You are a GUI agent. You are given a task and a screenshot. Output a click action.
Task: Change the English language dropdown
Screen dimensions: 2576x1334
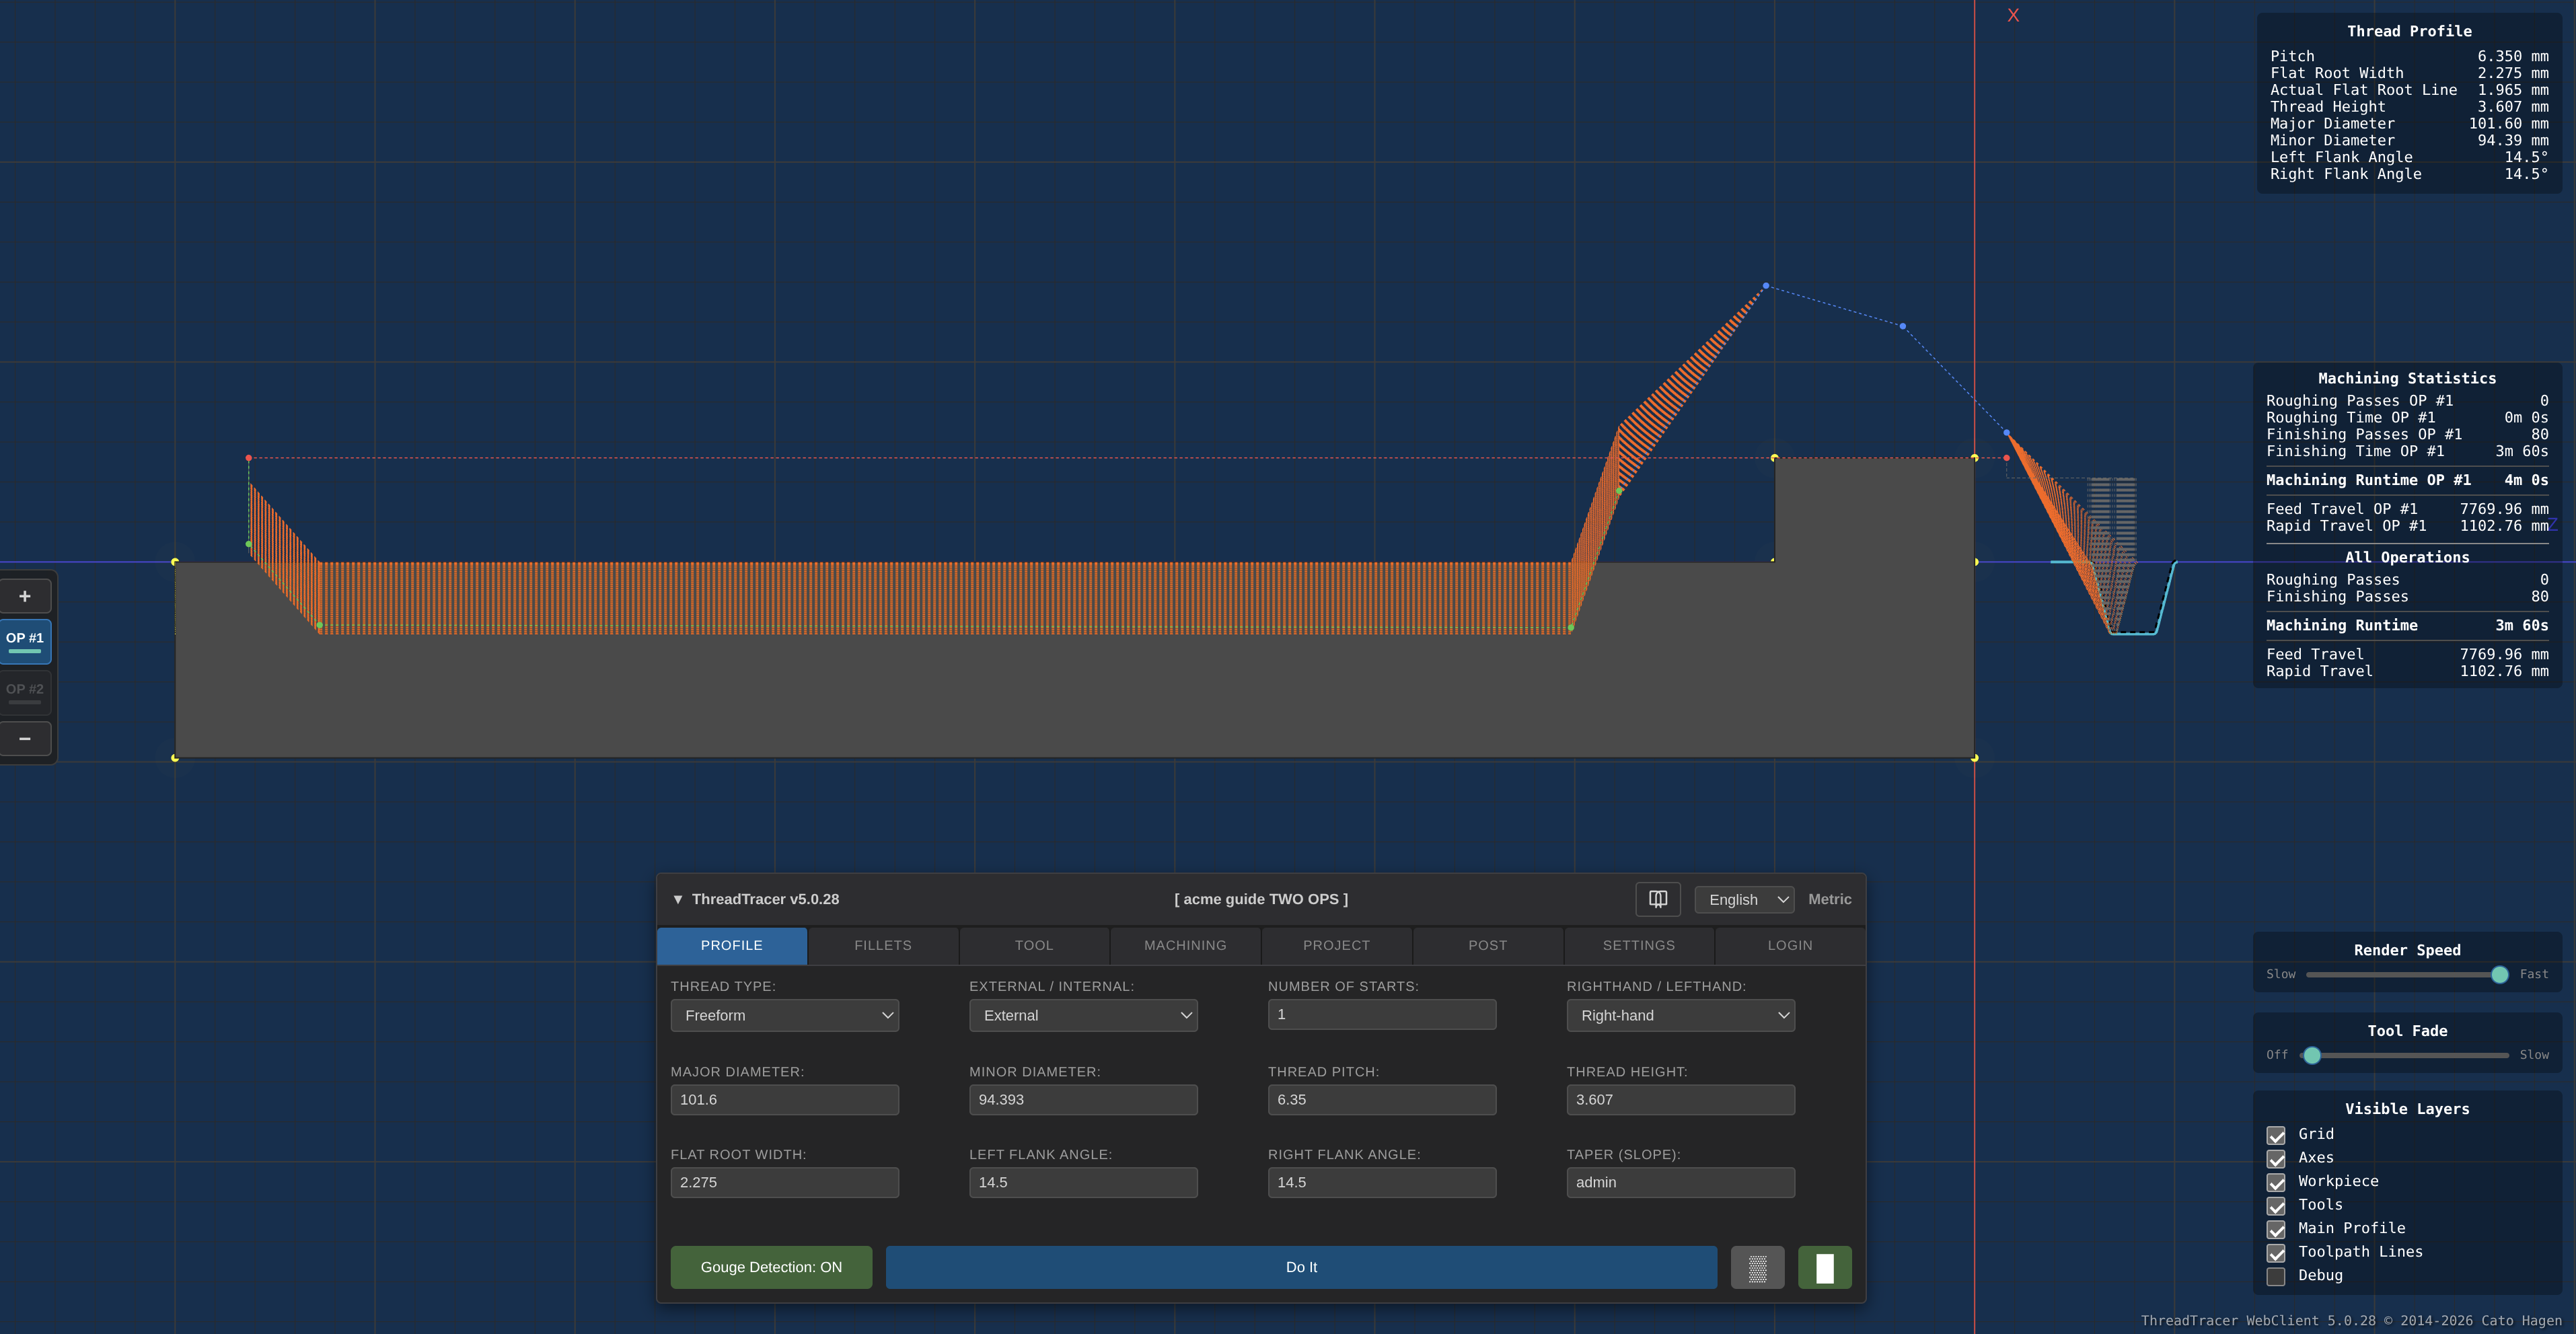(1743, 899)
